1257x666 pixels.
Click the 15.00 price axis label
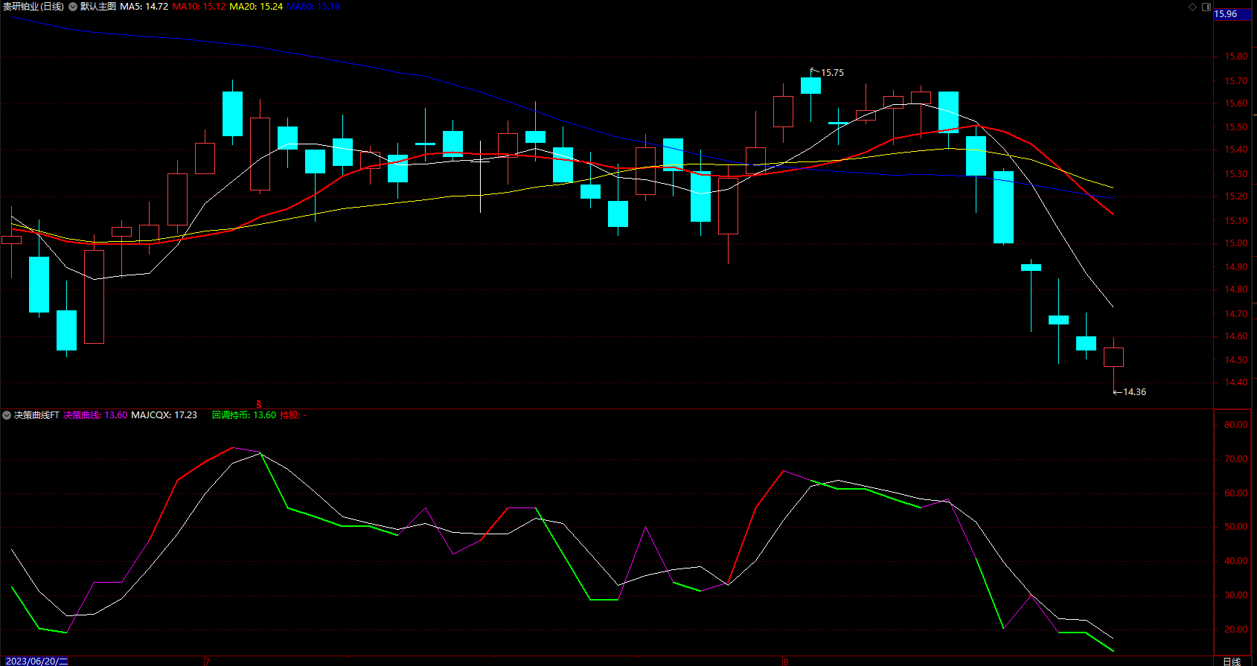(1236, 243)
